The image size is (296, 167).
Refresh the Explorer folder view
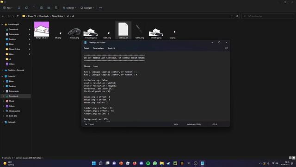[x=237, y=16]
